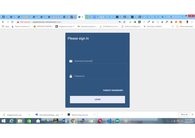The image size is (195, 138).
Task: Open a new tab with plus button
Action: tap(171, 17)
